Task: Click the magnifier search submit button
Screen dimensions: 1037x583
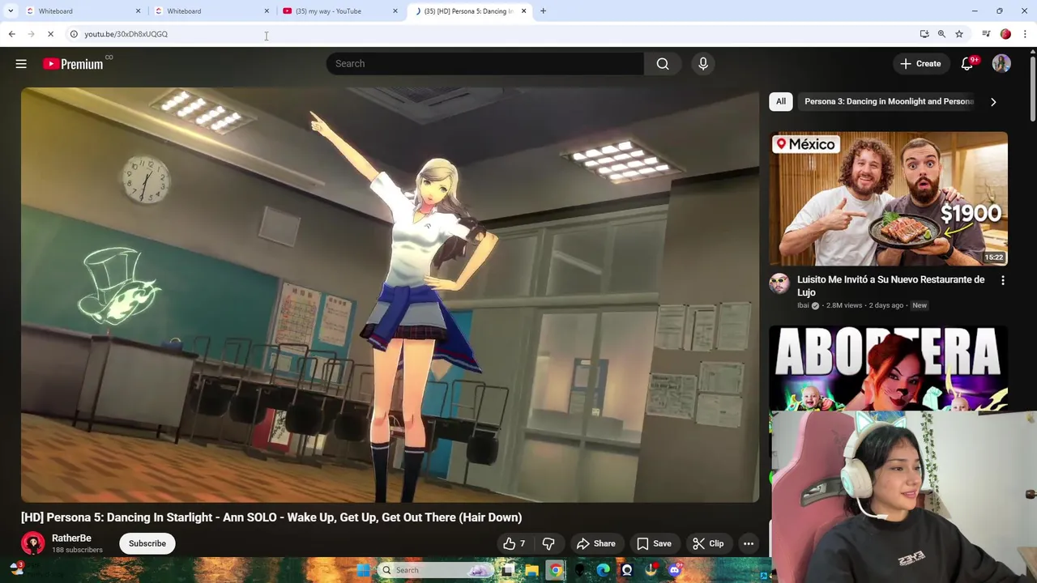Action: (x=663, y=64)
